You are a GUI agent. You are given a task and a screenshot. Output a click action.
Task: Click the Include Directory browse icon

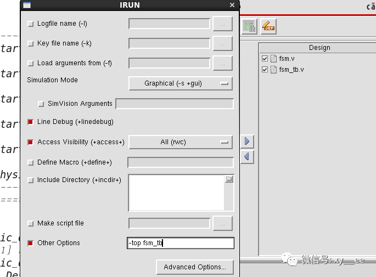[229, 179]
